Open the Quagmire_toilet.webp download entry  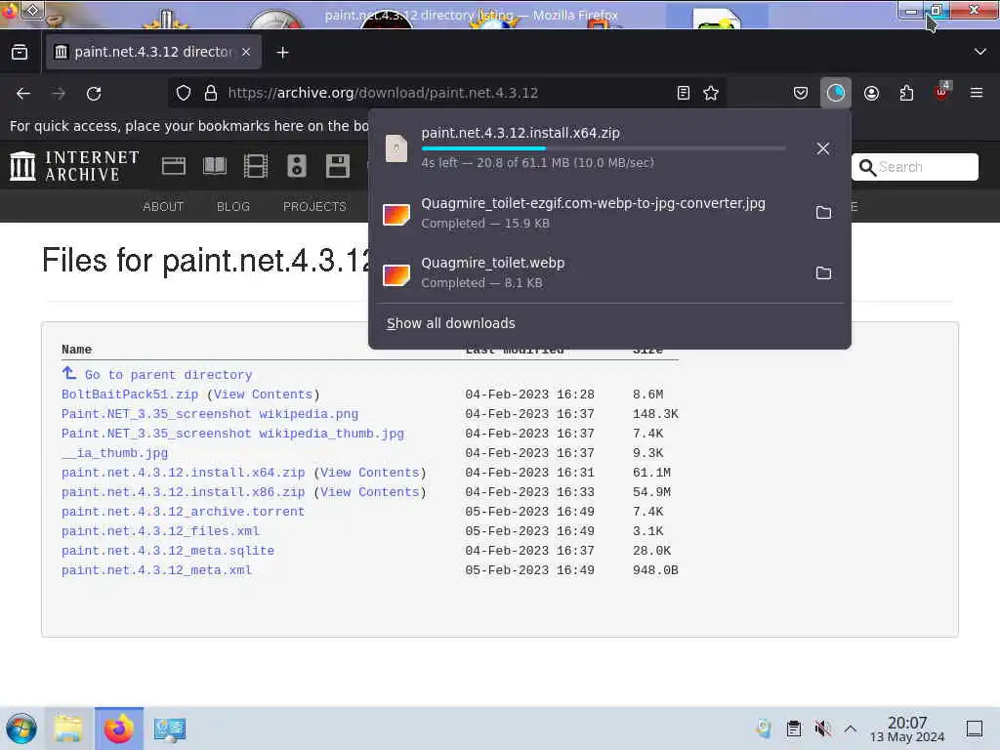tap(590, 273)
